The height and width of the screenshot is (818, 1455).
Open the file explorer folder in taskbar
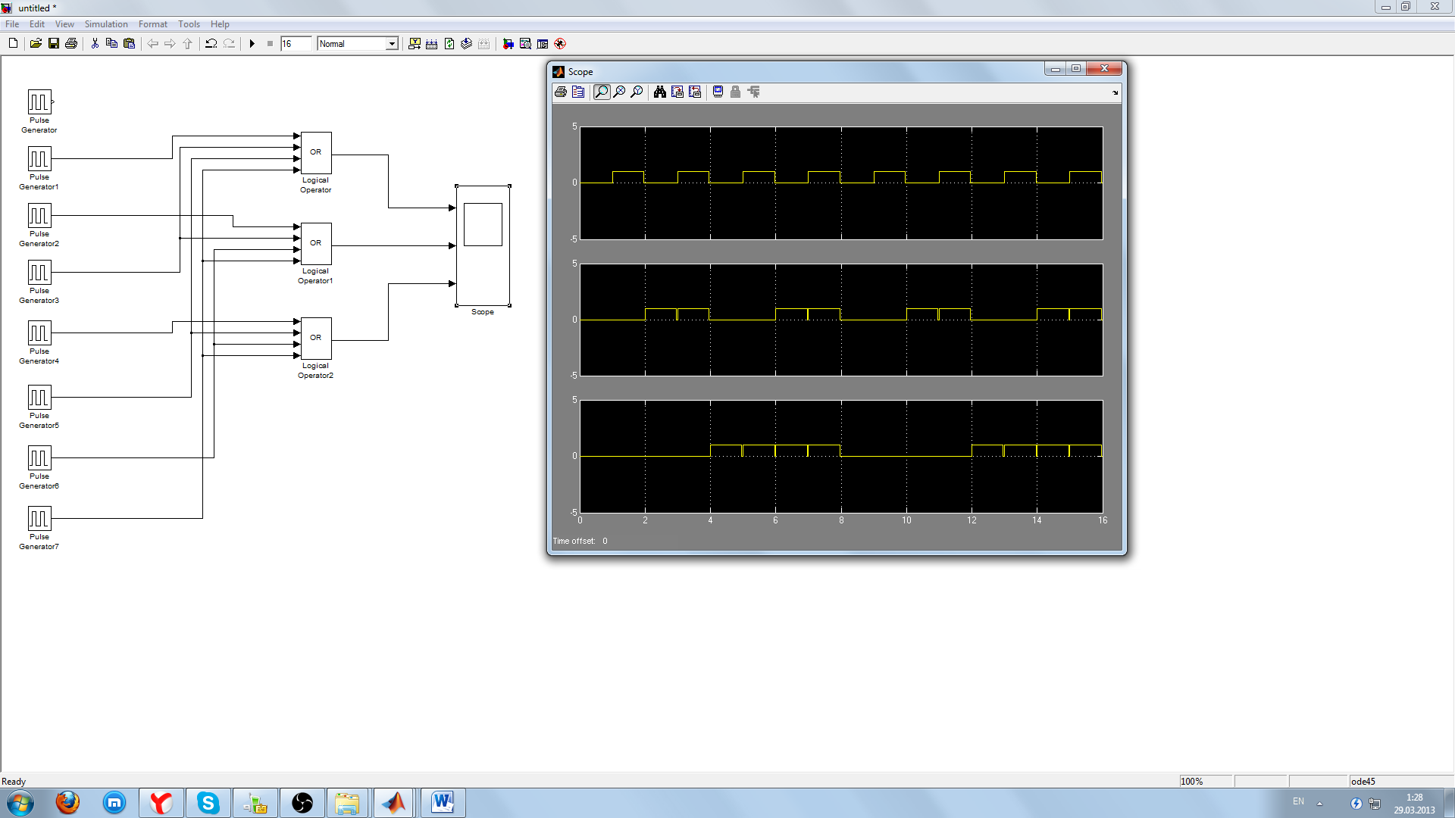[x=347, y=803]
